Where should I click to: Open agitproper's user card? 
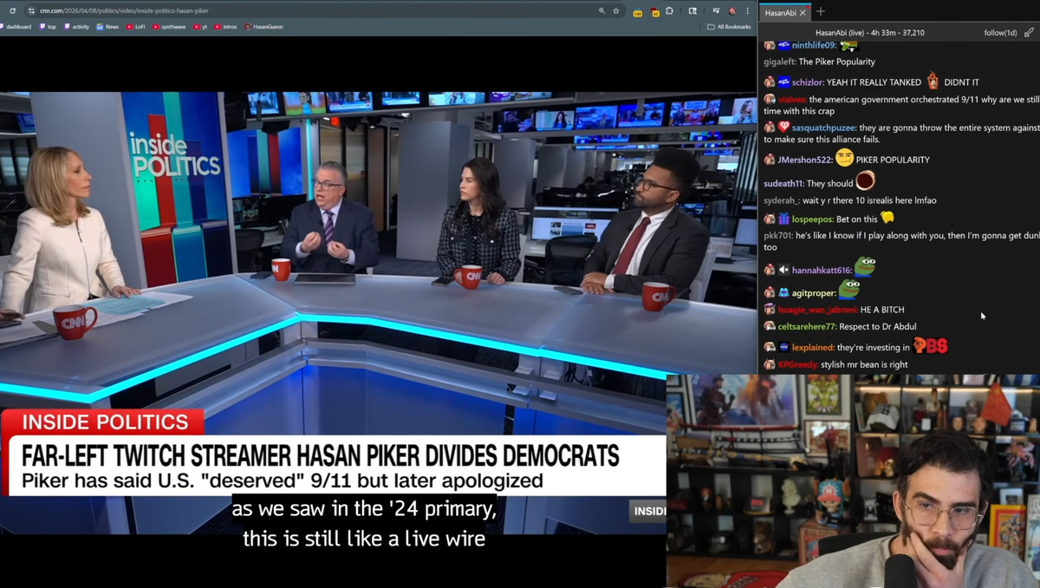coord(814,293)
